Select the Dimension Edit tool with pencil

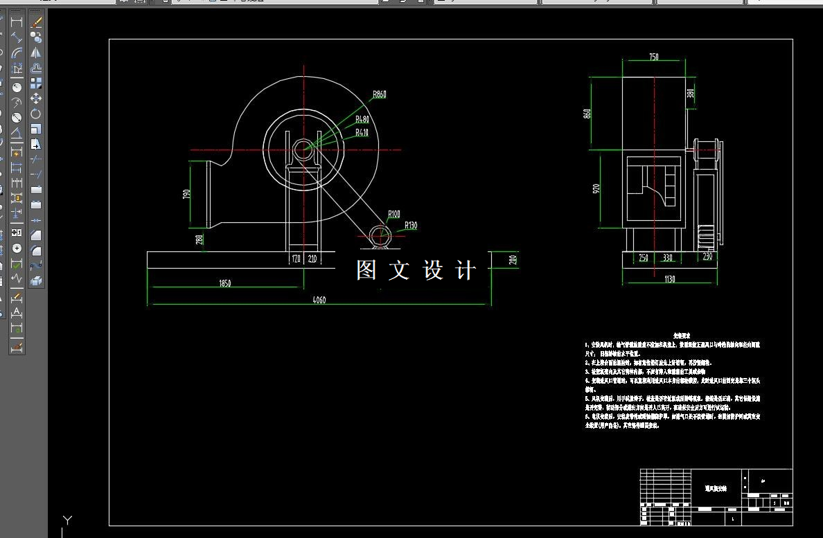point(17,298)
